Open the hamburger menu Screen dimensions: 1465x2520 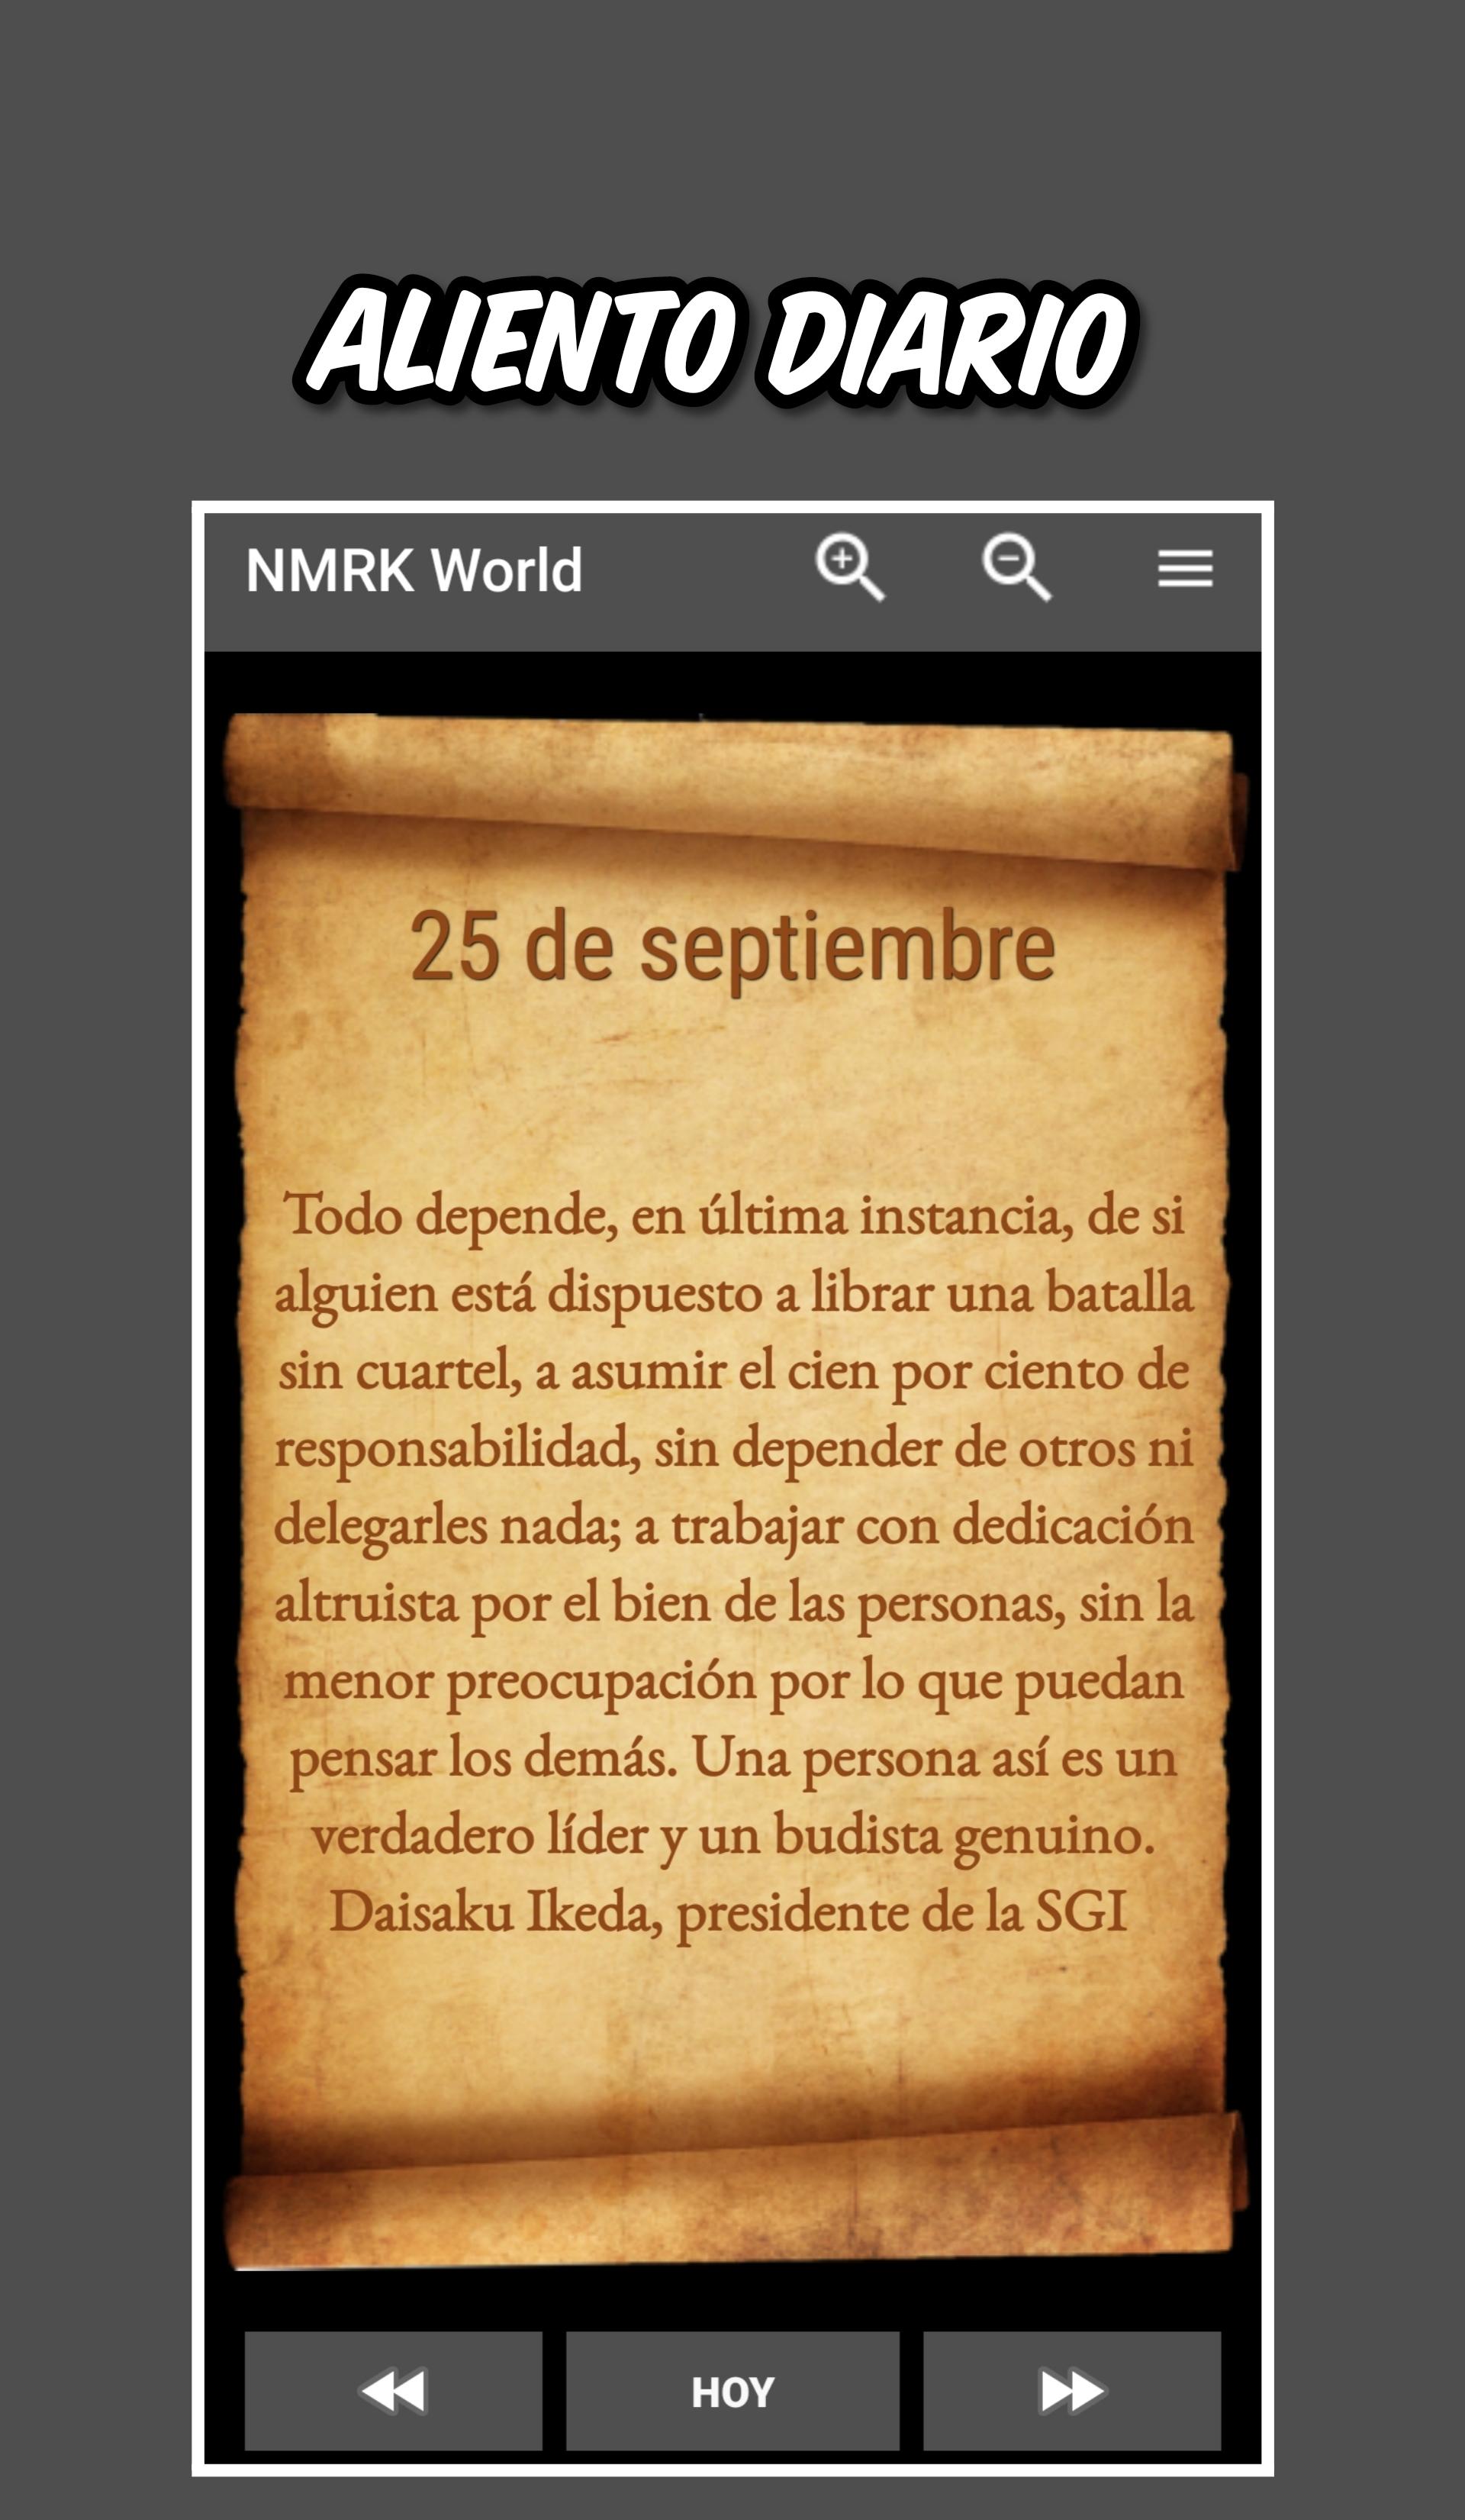point(1185,569)
